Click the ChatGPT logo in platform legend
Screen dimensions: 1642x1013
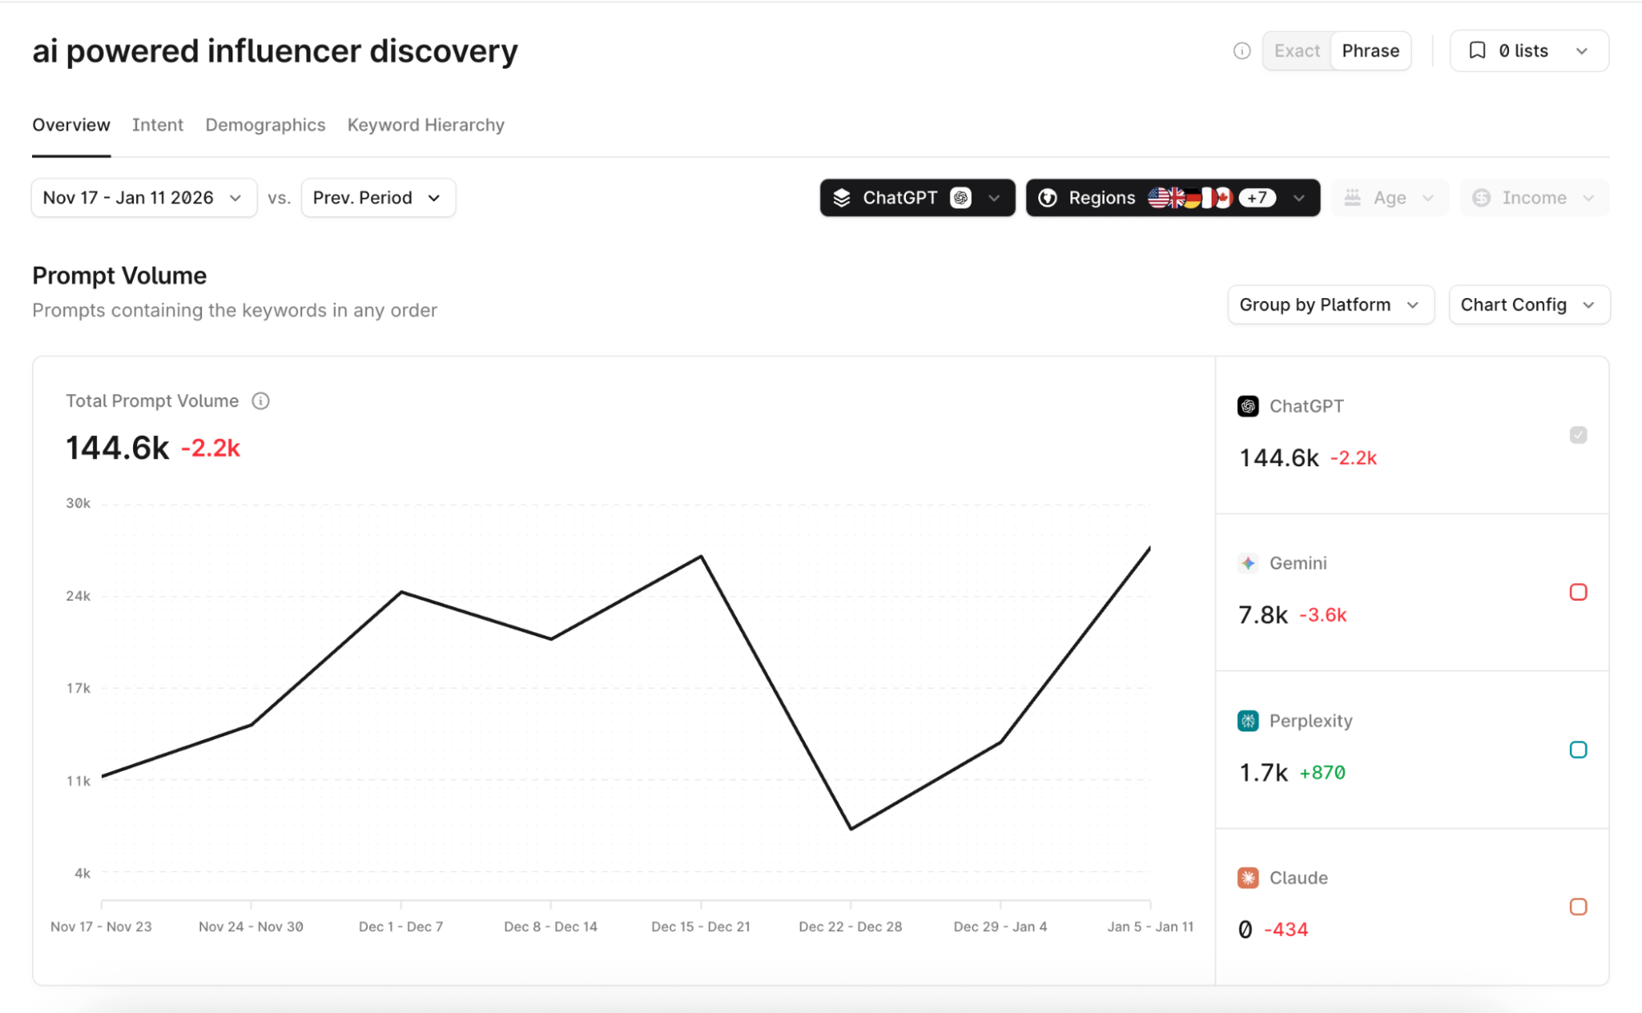coord(1248,406)
